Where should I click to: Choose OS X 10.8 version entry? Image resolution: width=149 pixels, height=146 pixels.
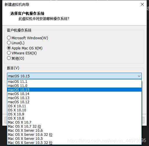pos(74,118)
